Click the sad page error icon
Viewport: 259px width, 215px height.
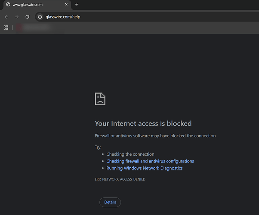100,98
